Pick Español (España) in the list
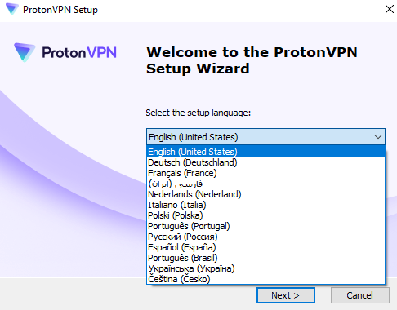The height and width of the screenshot is (310, 397). 265,247
